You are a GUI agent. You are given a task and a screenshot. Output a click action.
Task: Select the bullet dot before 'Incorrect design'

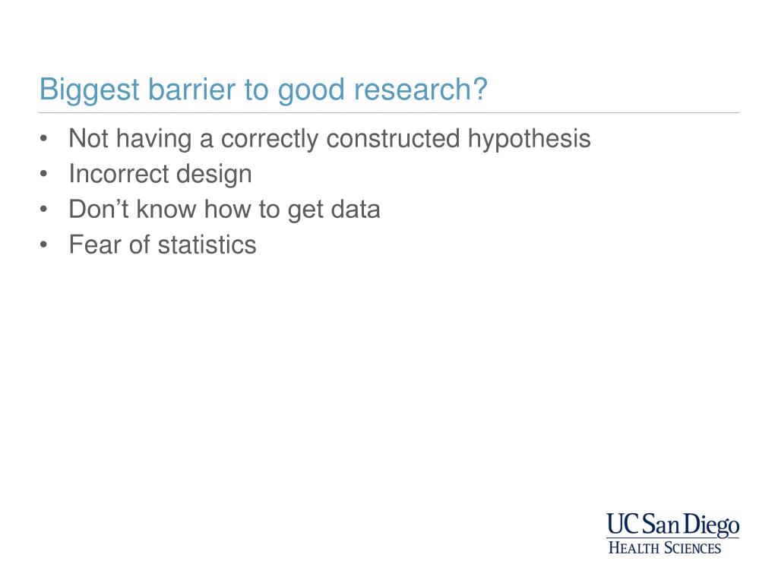point(43,174)
